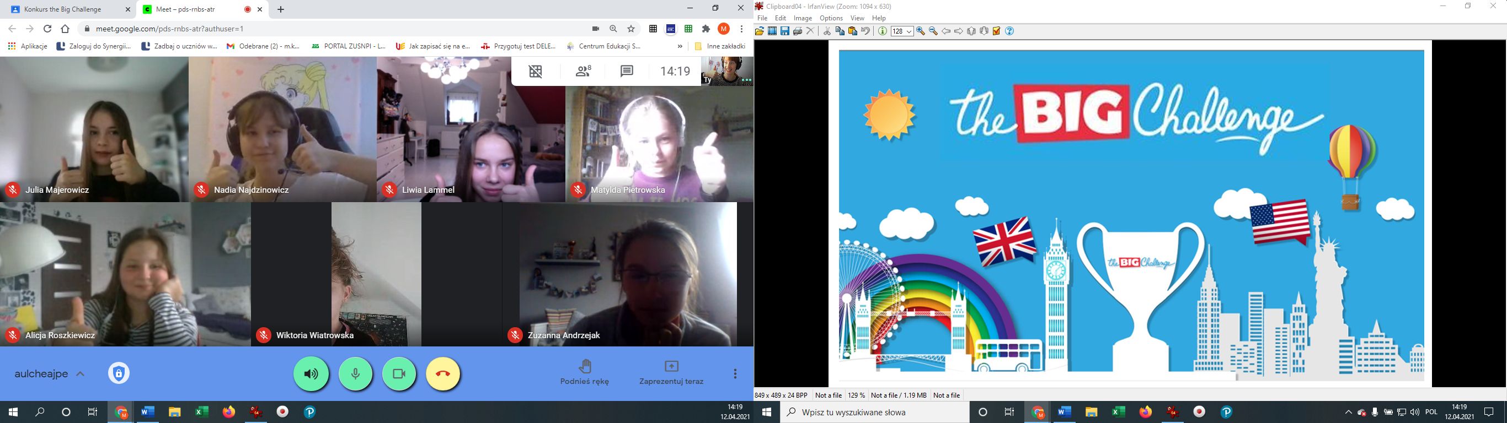Open the IrfanView Image menu

point(803,18)
